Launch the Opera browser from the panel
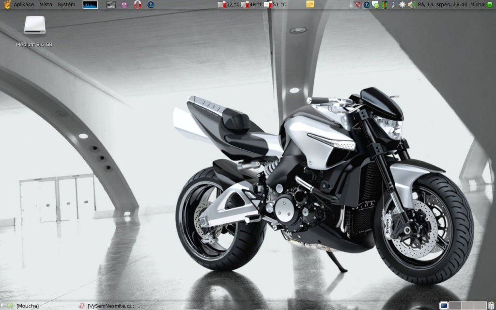496x310 pixels. click(x=137, y=4)
